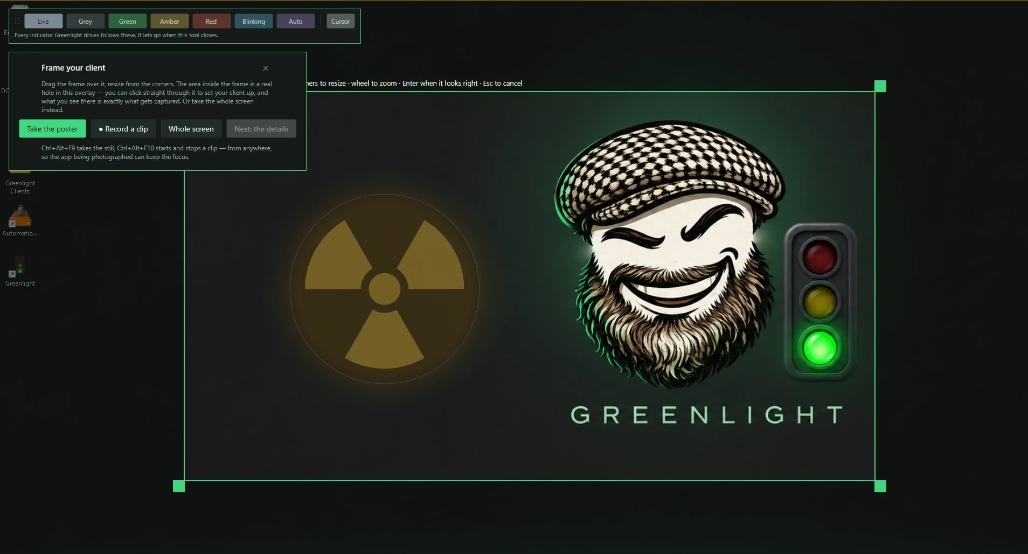Click the bottom-left frame corner handle
Image resolution: width=1028 pixels, height=554 pixels.
point(179,486)
